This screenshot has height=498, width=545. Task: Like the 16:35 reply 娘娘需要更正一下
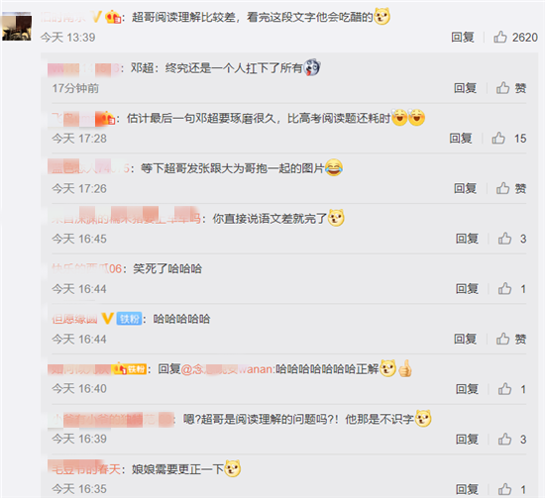(x=504, y=489)
